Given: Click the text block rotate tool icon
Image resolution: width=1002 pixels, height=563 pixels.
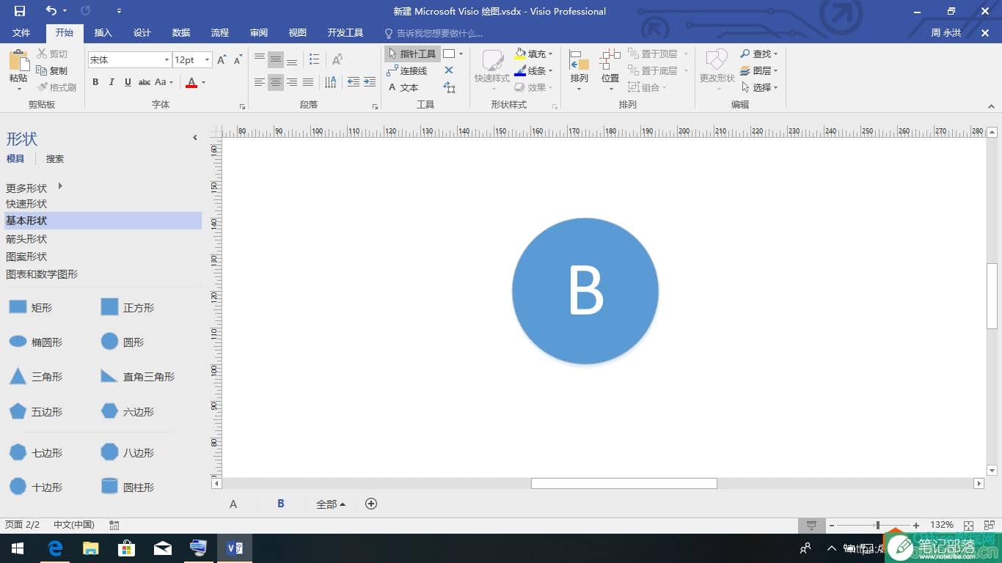Looking at the screenshot, I should 449,87.
